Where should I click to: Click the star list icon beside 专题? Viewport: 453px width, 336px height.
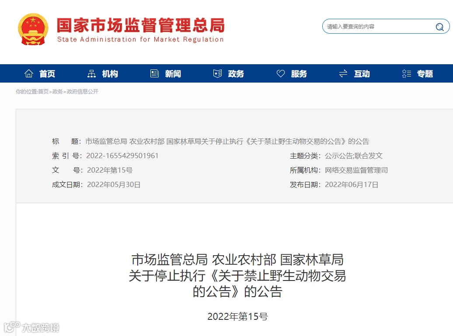point(407,73)
